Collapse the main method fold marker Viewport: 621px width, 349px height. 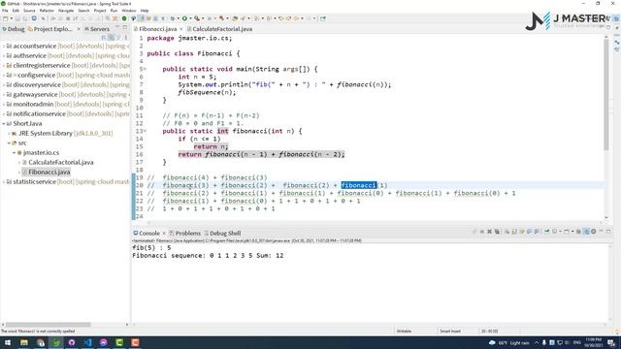145,69
